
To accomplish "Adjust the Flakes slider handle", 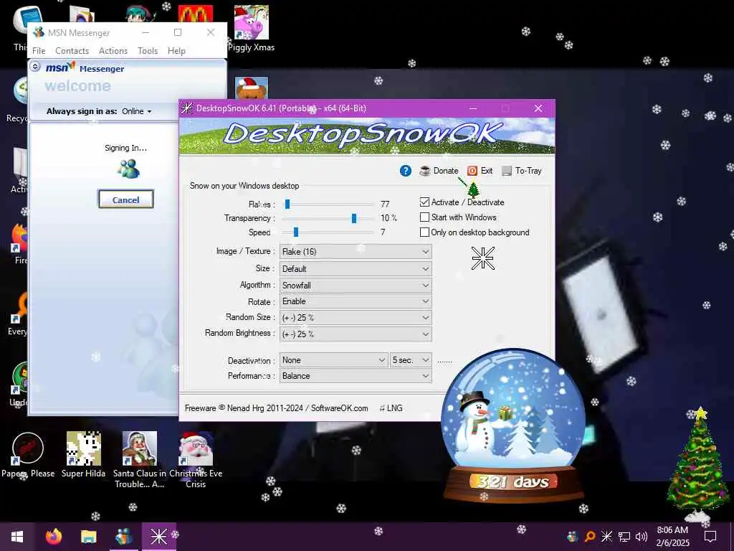I will tap(287, 204).
